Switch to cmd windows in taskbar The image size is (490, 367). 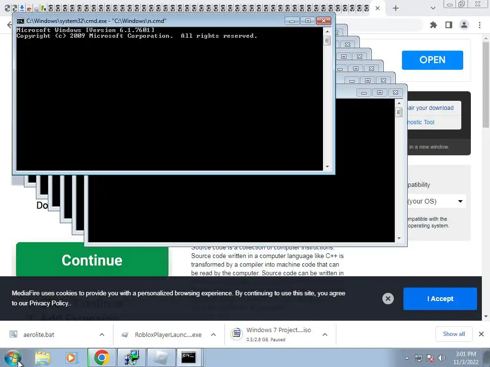[x=189, y=357]
